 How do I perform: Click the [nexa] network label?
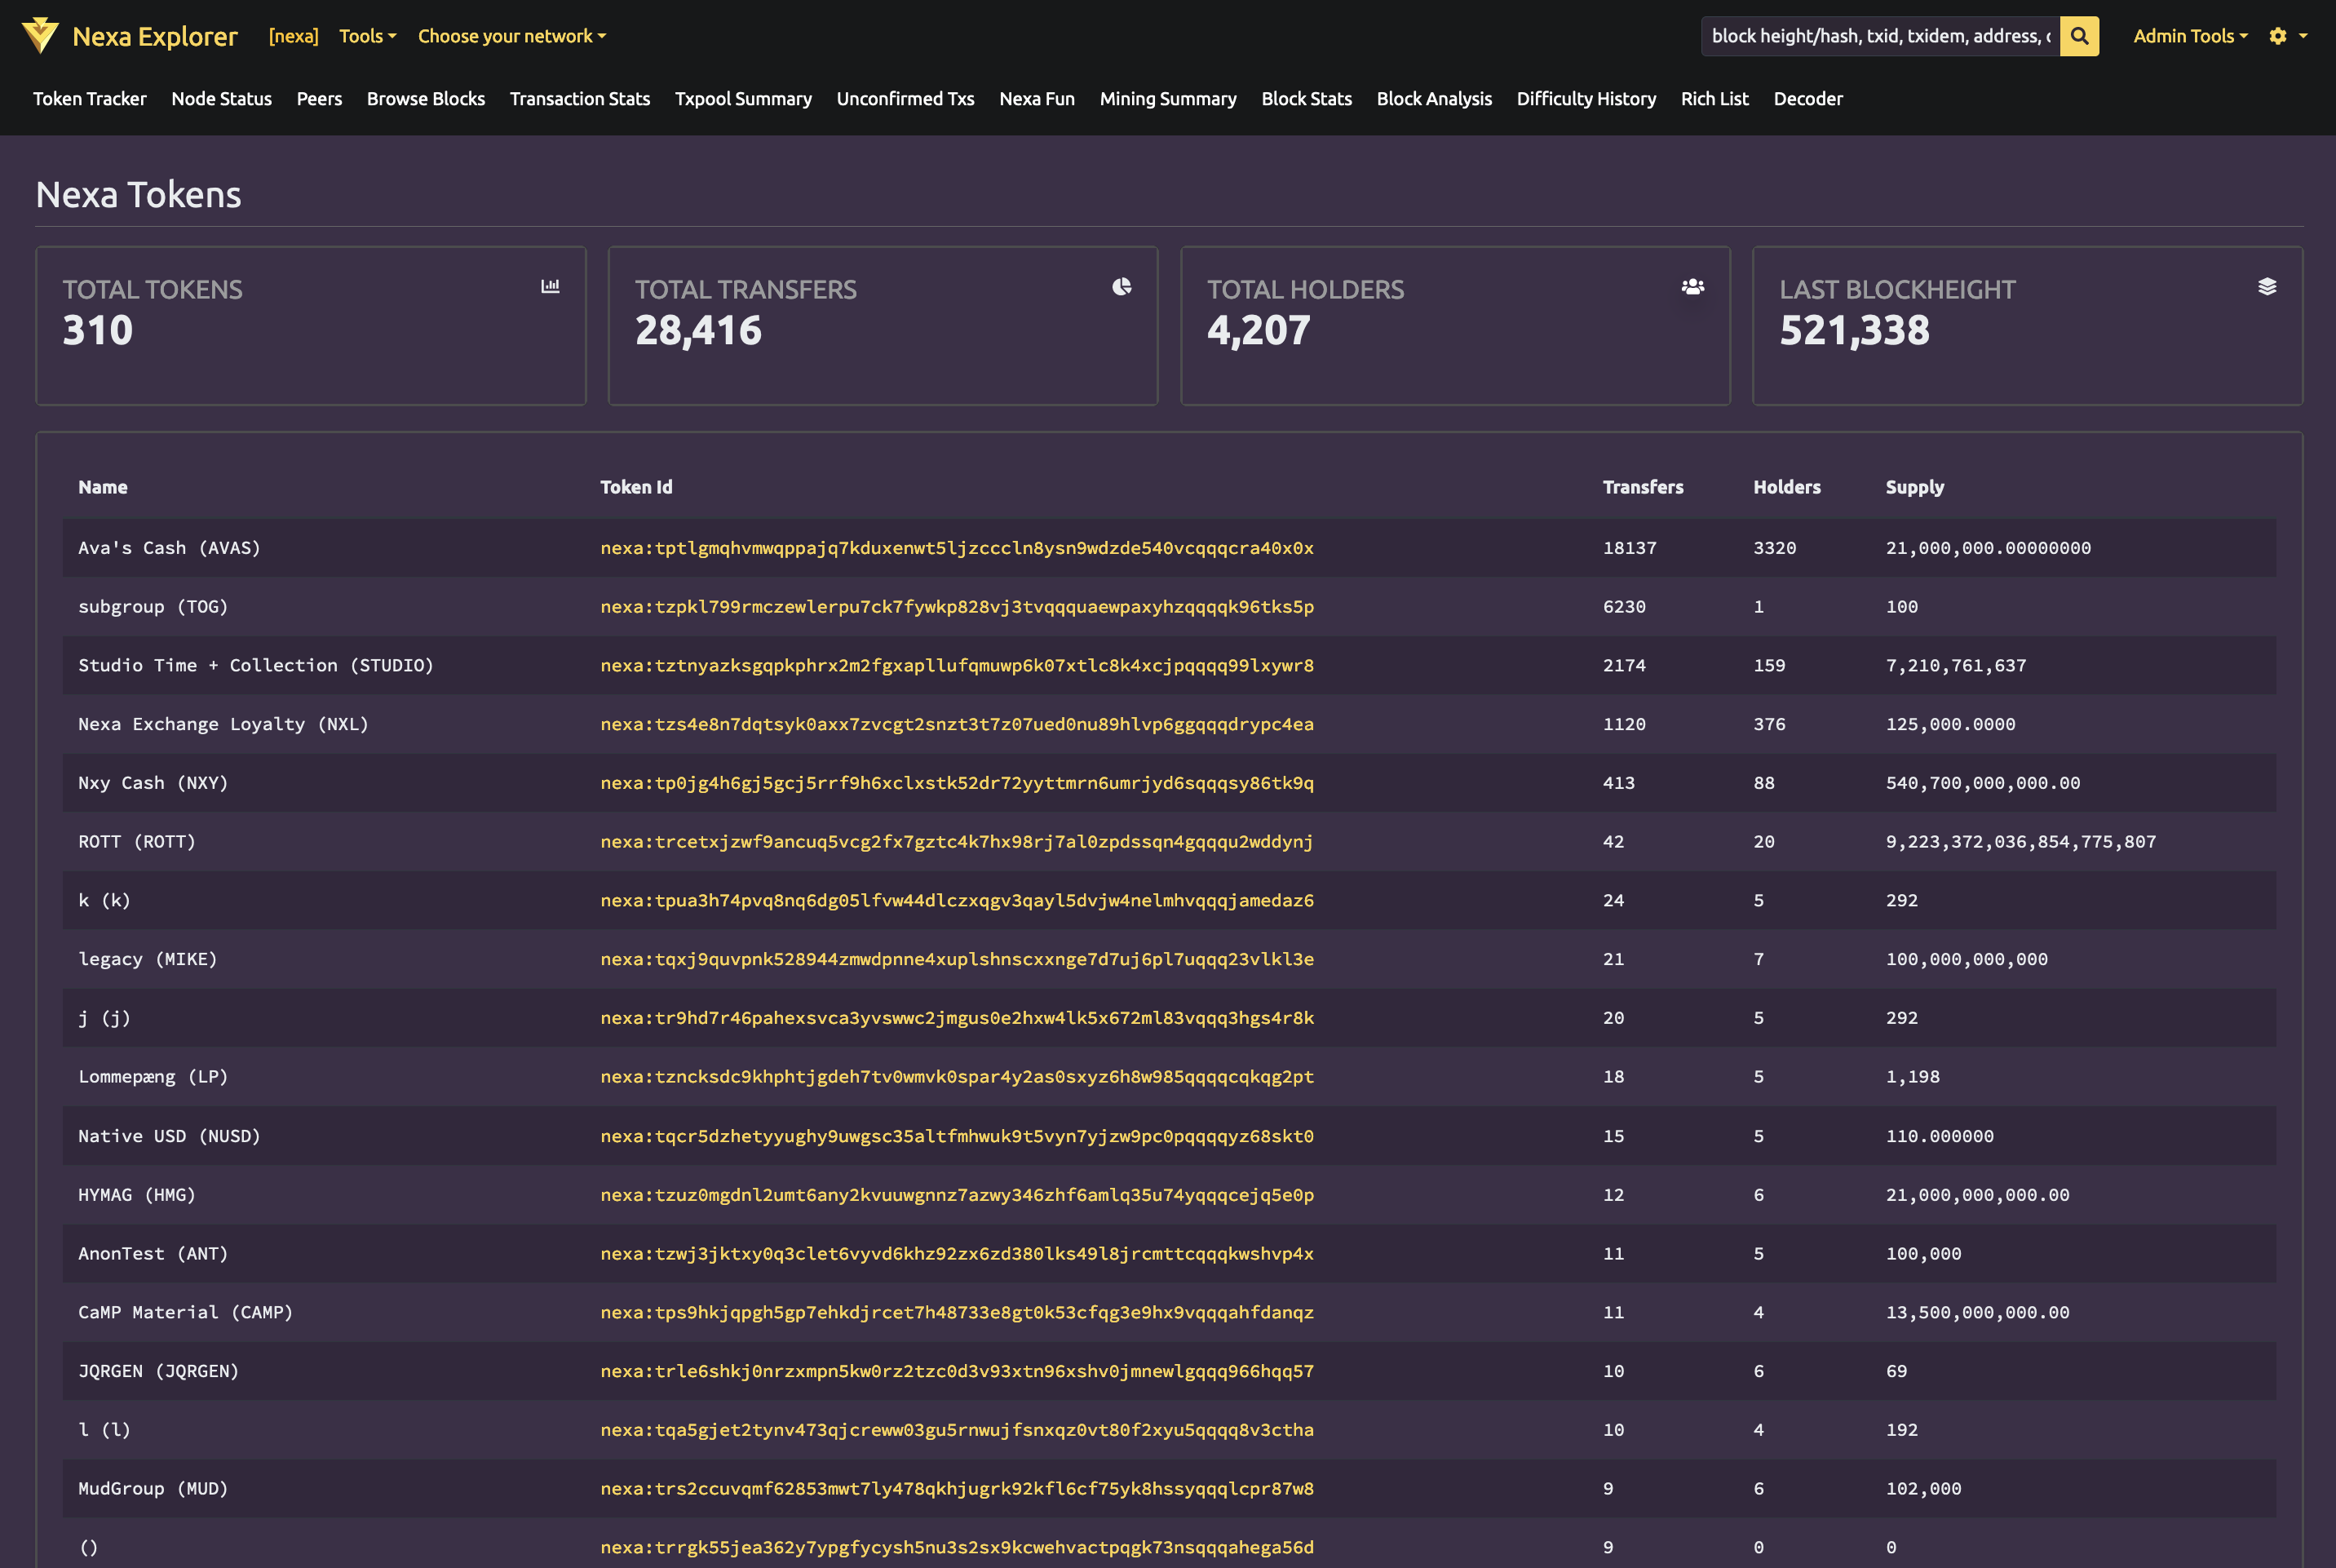(x=294, y=36)
